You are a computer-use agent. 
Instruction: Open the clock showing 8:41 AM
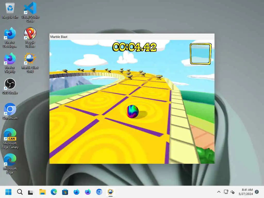246,192
